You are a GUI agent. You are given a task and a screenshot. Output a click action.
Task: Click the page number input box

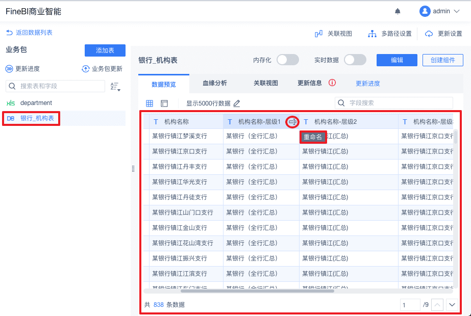click(410, 305)
